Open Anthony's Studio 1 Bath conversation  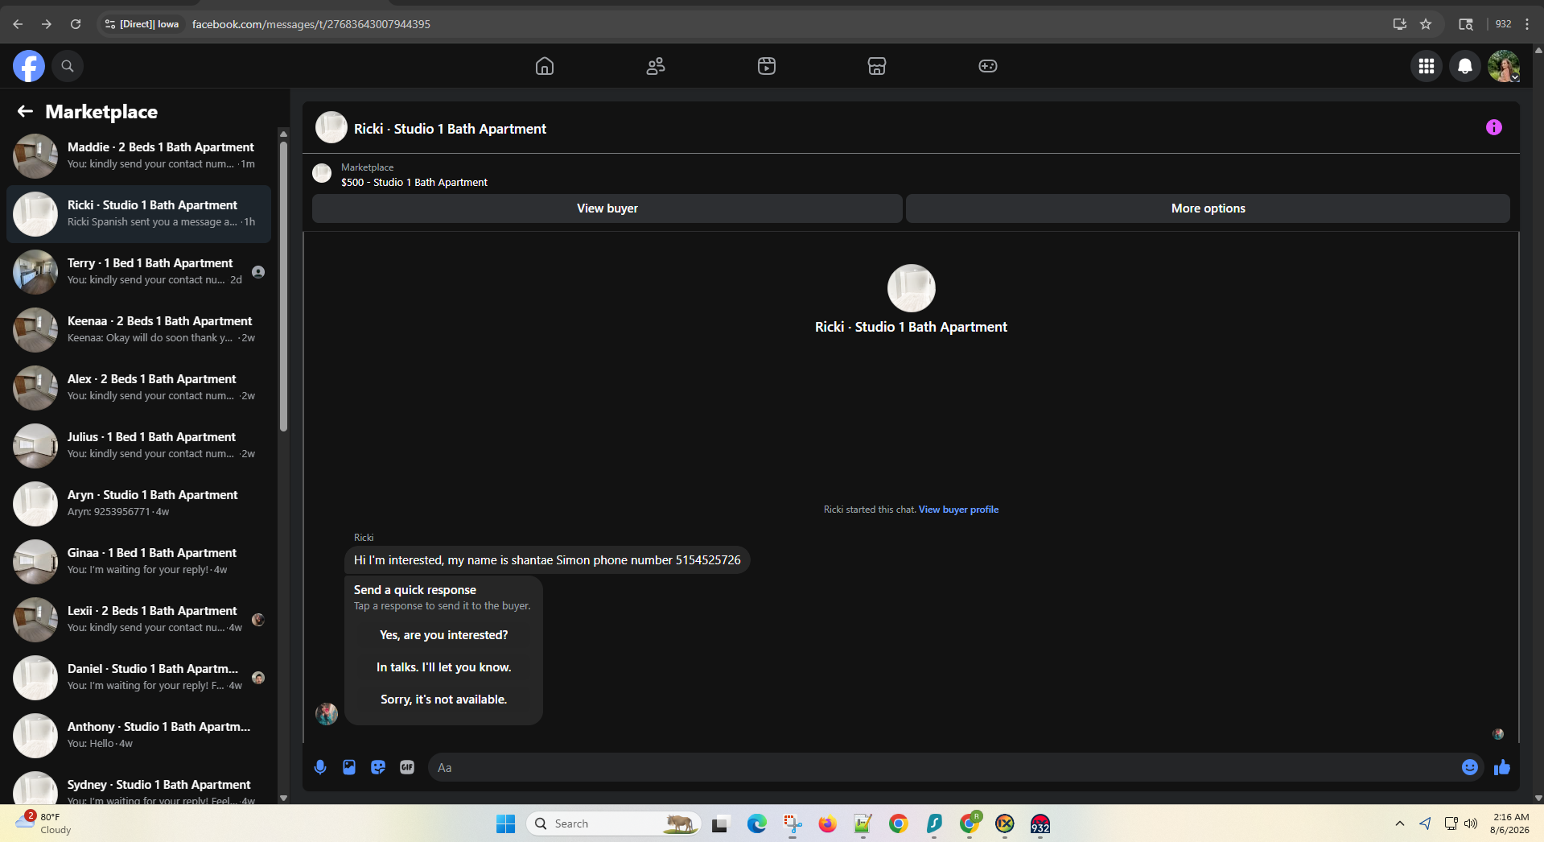click(138, 736)
